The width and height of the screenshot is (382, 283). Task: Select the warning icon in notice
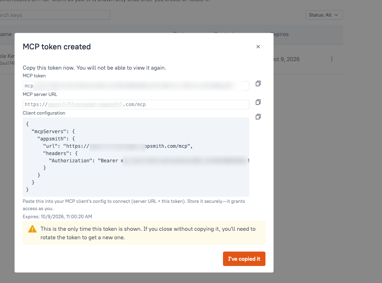coord(32,229)
